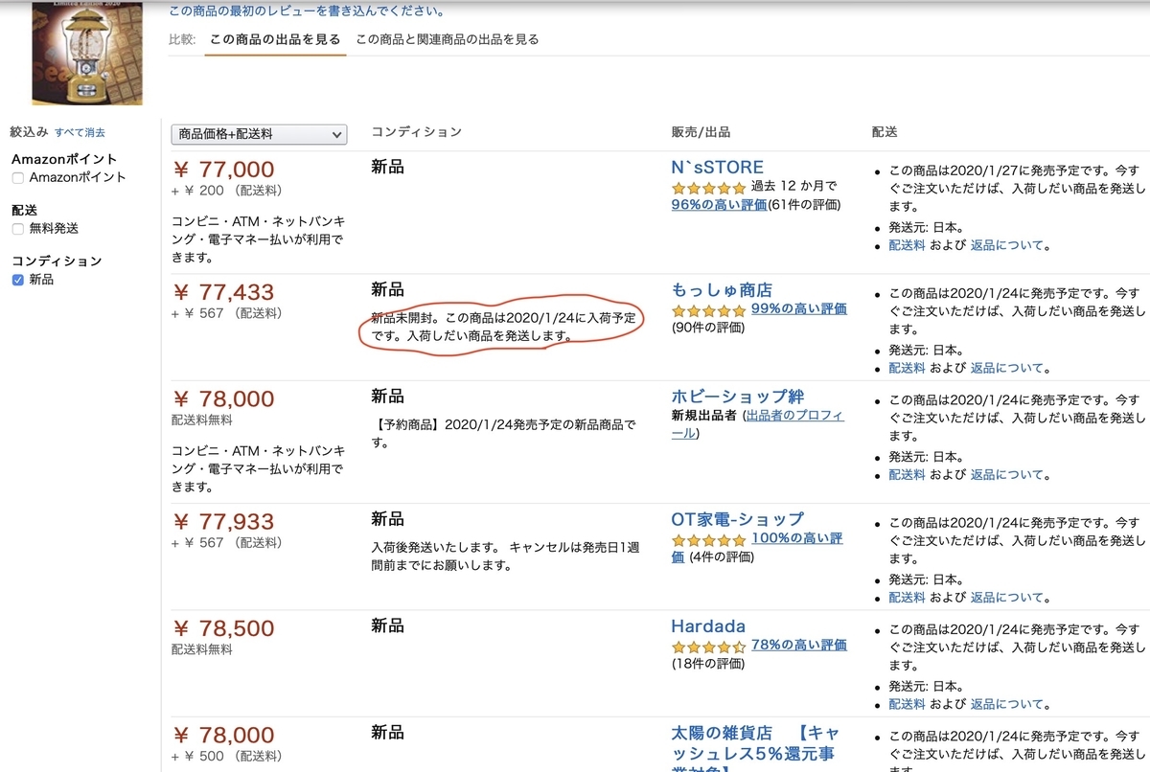The width and height of the screenshot is (1150, 772).
Task: Click the product lantern thumbnail image
Action: [86, 52]
